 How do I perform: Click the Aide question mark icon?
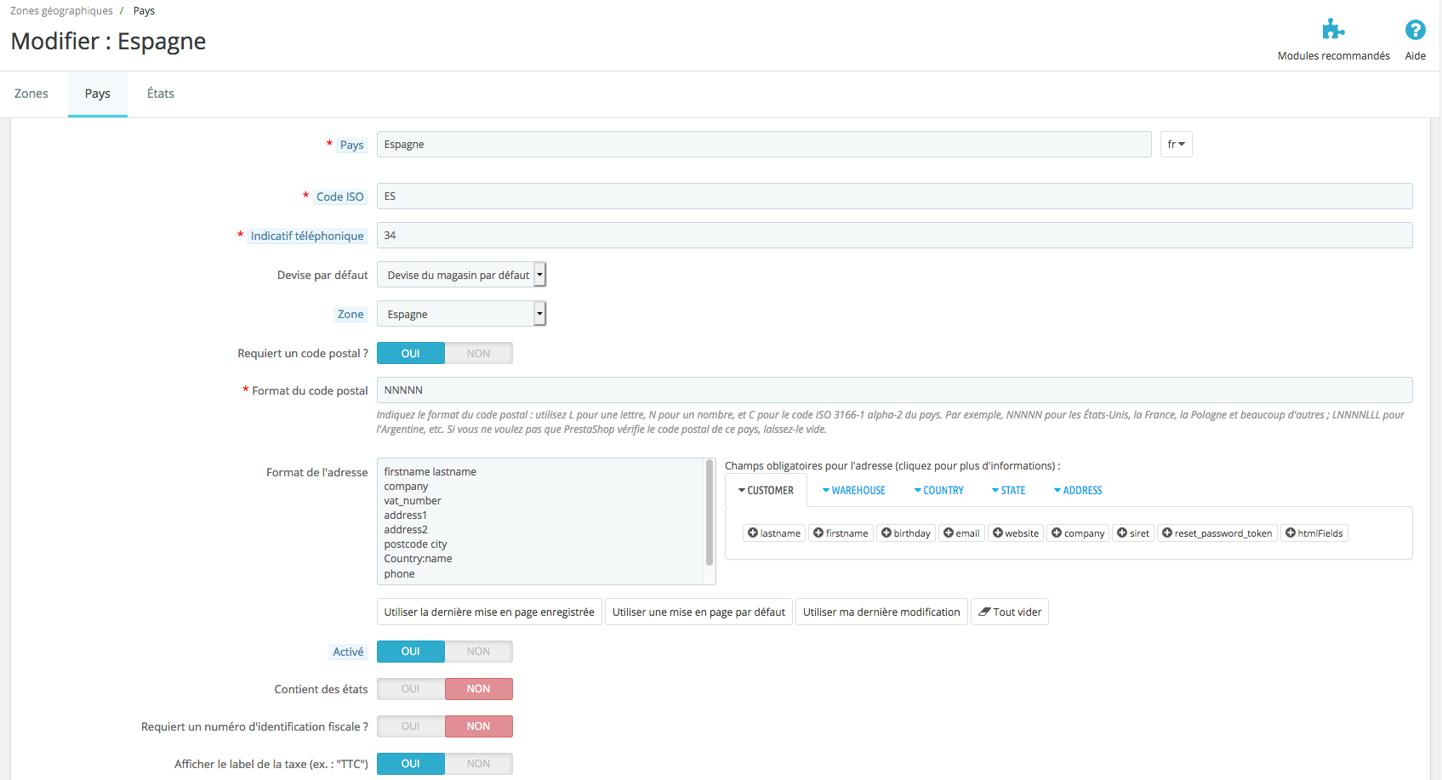[x=1415, y=30]
